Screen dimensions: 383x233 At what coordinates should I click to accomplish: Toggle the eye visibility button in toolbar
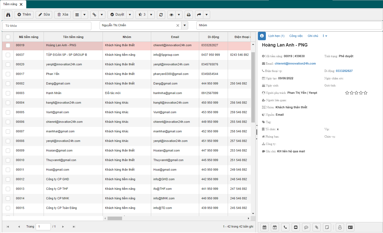(171, 15)
